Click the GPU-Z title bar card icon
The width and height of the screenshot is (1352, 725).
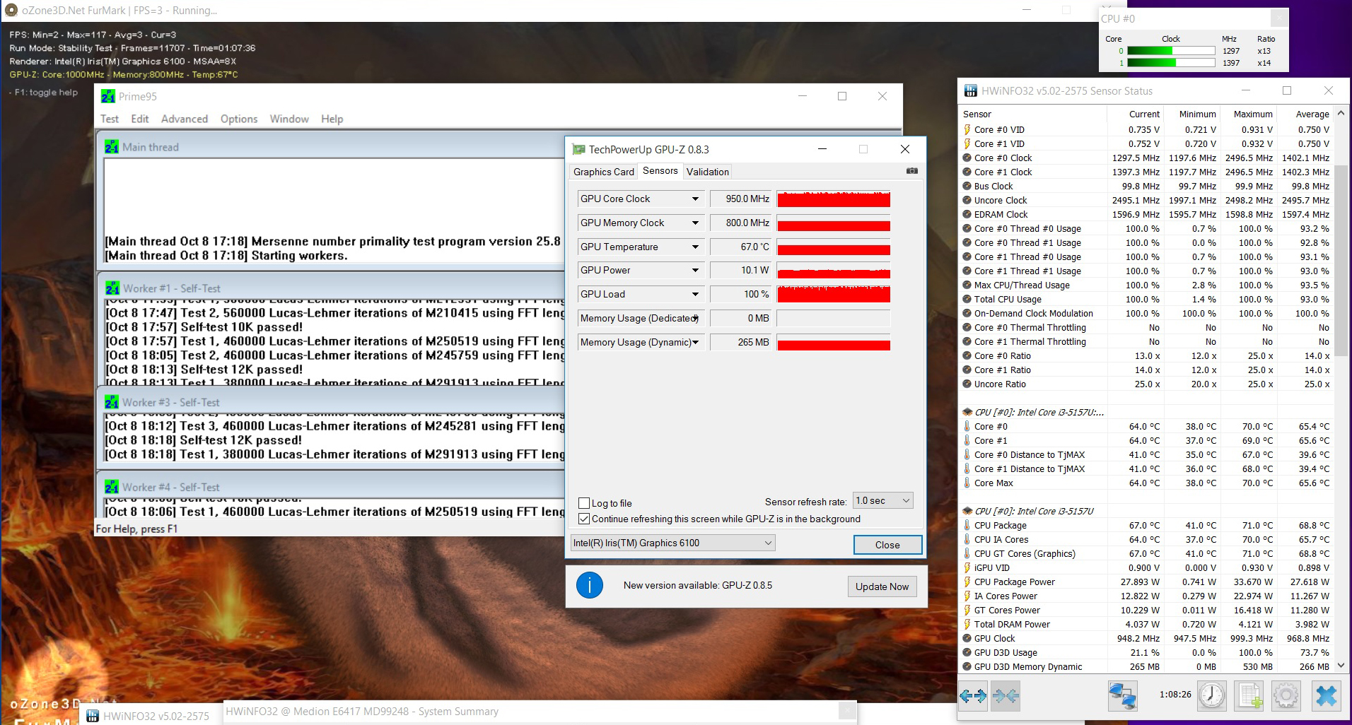tap(578, 149)
